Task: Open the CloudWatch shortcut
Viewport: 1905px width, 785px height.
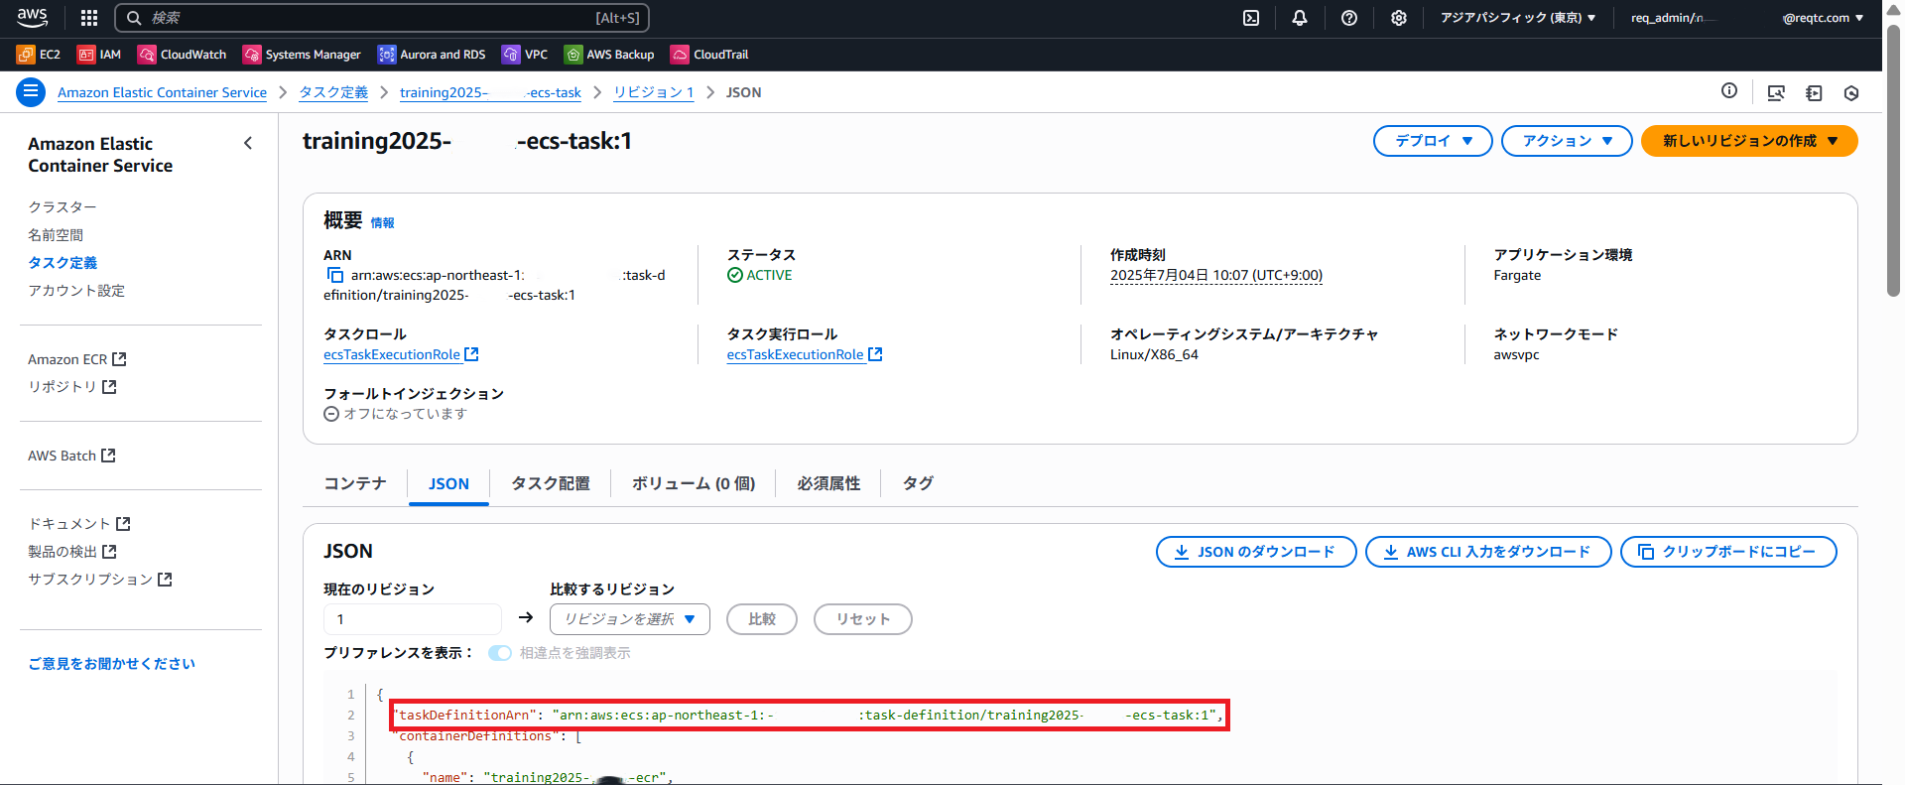Action: click(183, 55)
